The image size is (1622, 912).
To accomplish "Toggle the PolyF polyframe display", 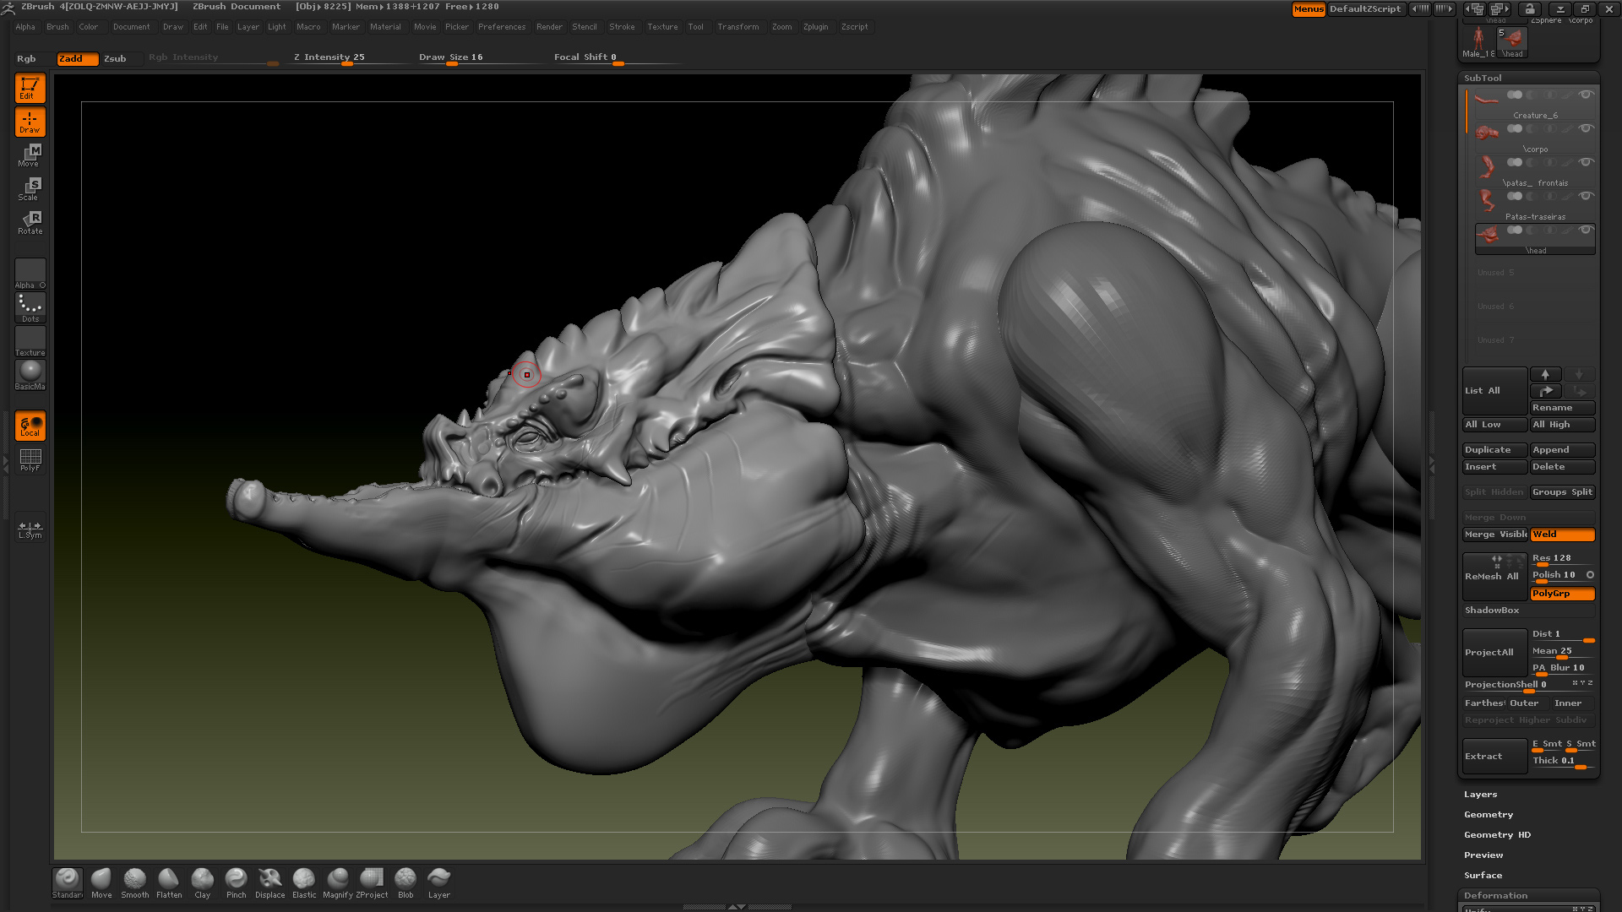I will coord(30,459).
